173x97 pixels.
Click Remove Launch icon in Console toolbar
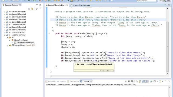(129, 81)
